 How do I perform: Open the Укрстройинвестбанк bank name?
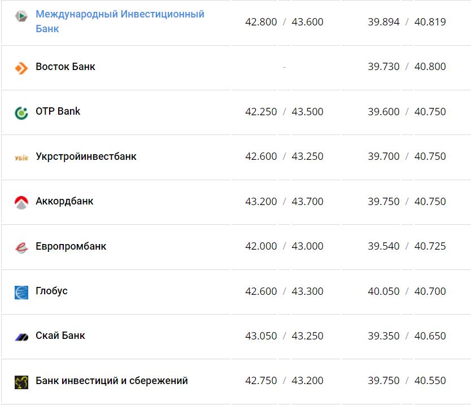pyautogui.click(x=86, y=156)
